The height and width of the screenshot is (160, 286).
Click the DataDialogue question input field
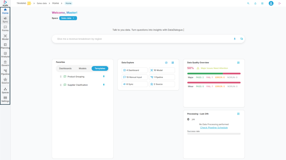pos(142,39)
